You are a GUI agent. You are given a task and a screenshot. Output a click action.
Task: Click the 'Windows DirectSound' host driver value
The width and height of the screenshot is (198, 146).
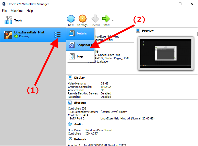[x=99, y=130]
